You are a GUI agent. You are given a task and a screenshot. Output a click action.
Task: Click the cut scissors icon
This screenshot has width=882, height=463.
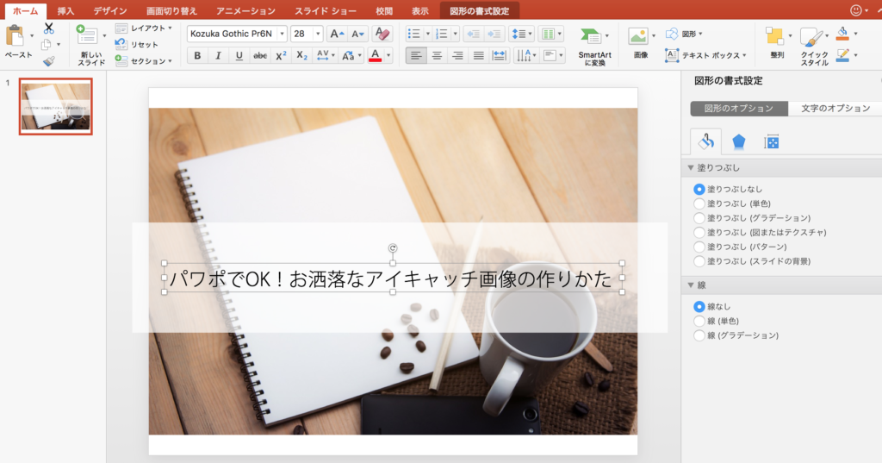tap(48, 28)
